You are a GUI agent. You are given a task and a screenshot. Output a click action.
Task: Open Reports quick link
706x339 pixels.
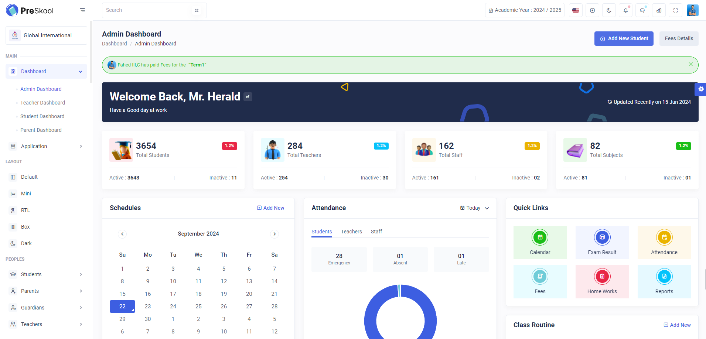[664, 282]
